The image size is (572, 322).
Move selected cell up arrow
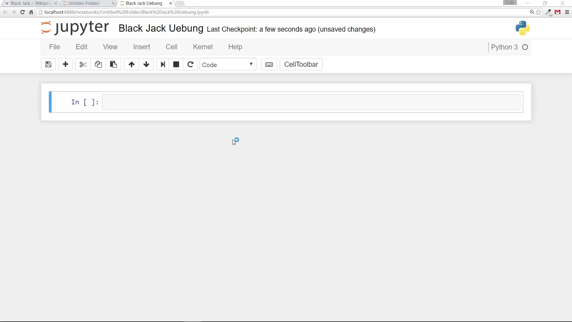click(x=131, y=64)
